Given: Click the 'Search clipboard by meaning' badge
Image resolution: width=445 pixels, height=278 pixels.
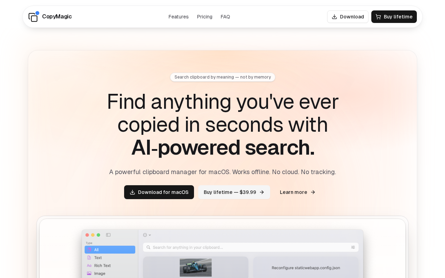Looking at the screenshot, I should (222, 77).
